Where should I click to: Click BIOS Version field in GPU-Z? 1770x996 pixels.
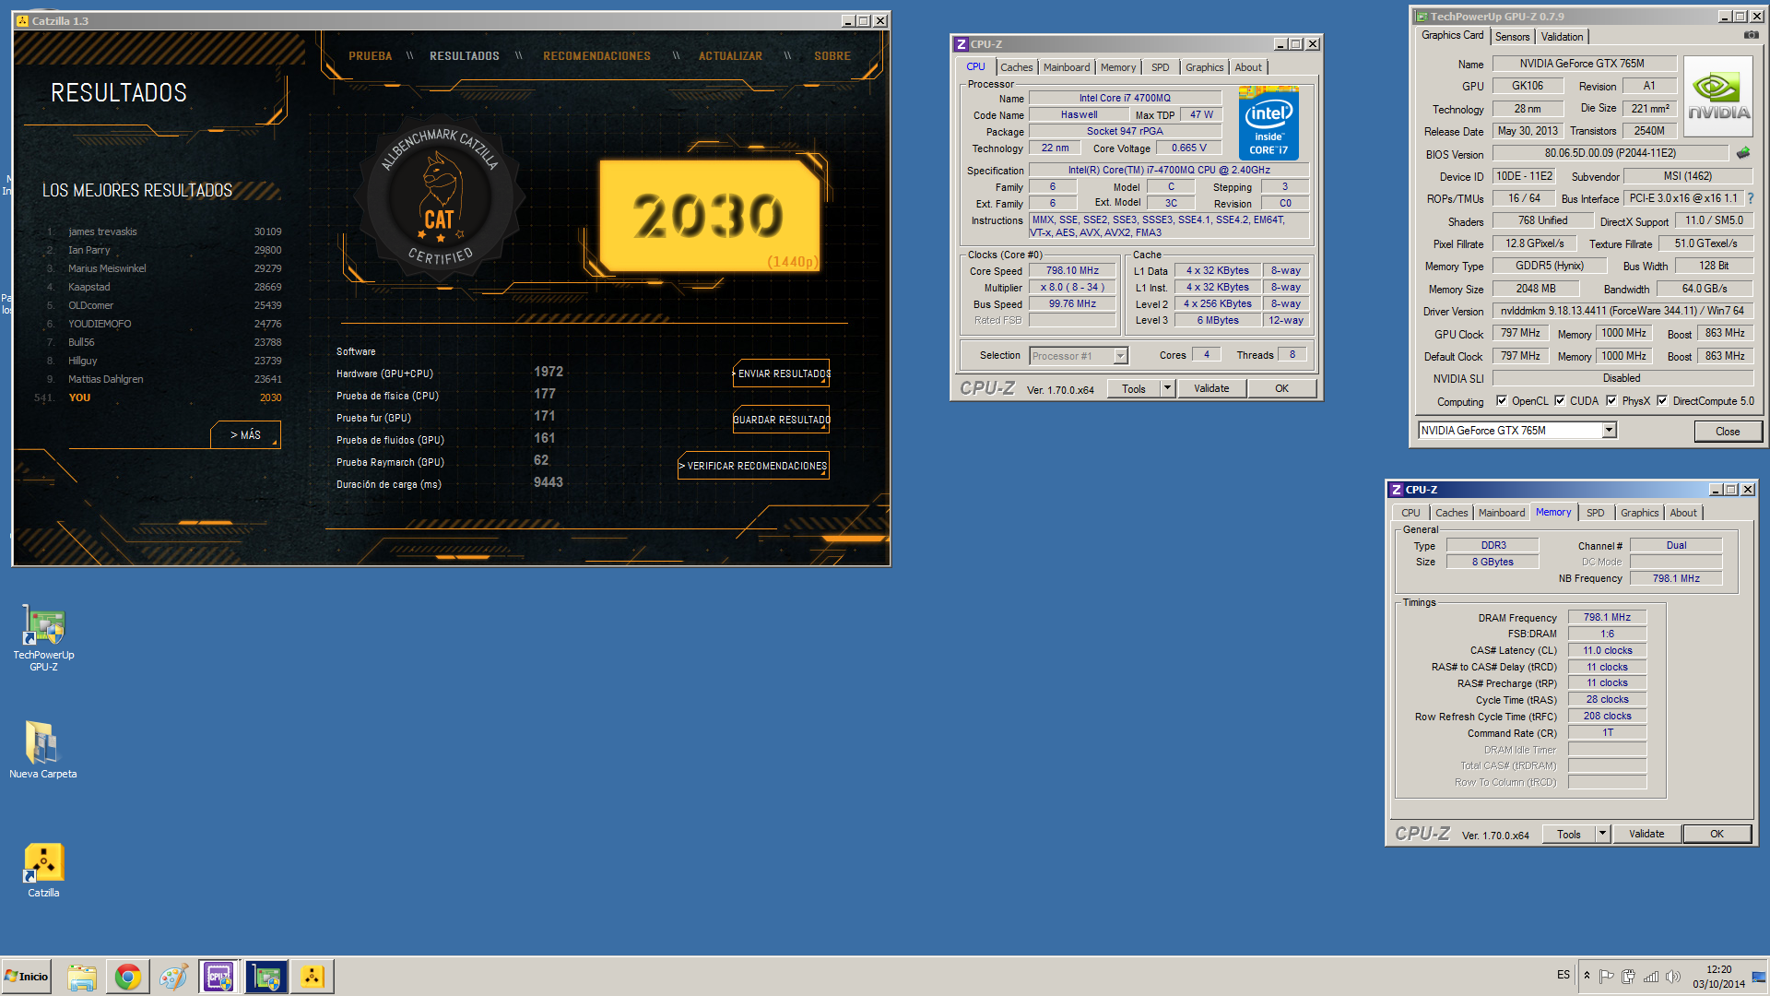tap(1611, 153)
